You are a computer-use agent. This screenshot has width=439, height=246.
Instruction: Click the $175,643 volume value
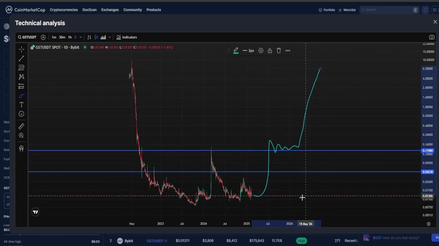click(x=257, y=241)
